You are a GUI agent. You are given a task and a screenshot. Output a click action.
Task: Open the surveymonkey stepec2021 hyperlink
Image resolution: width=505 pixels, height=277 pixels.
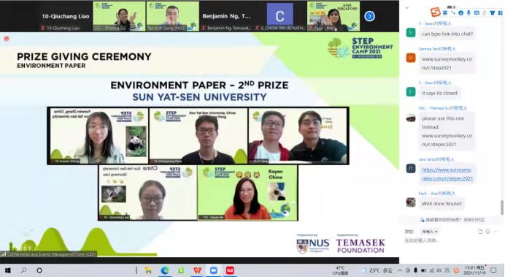447,174
